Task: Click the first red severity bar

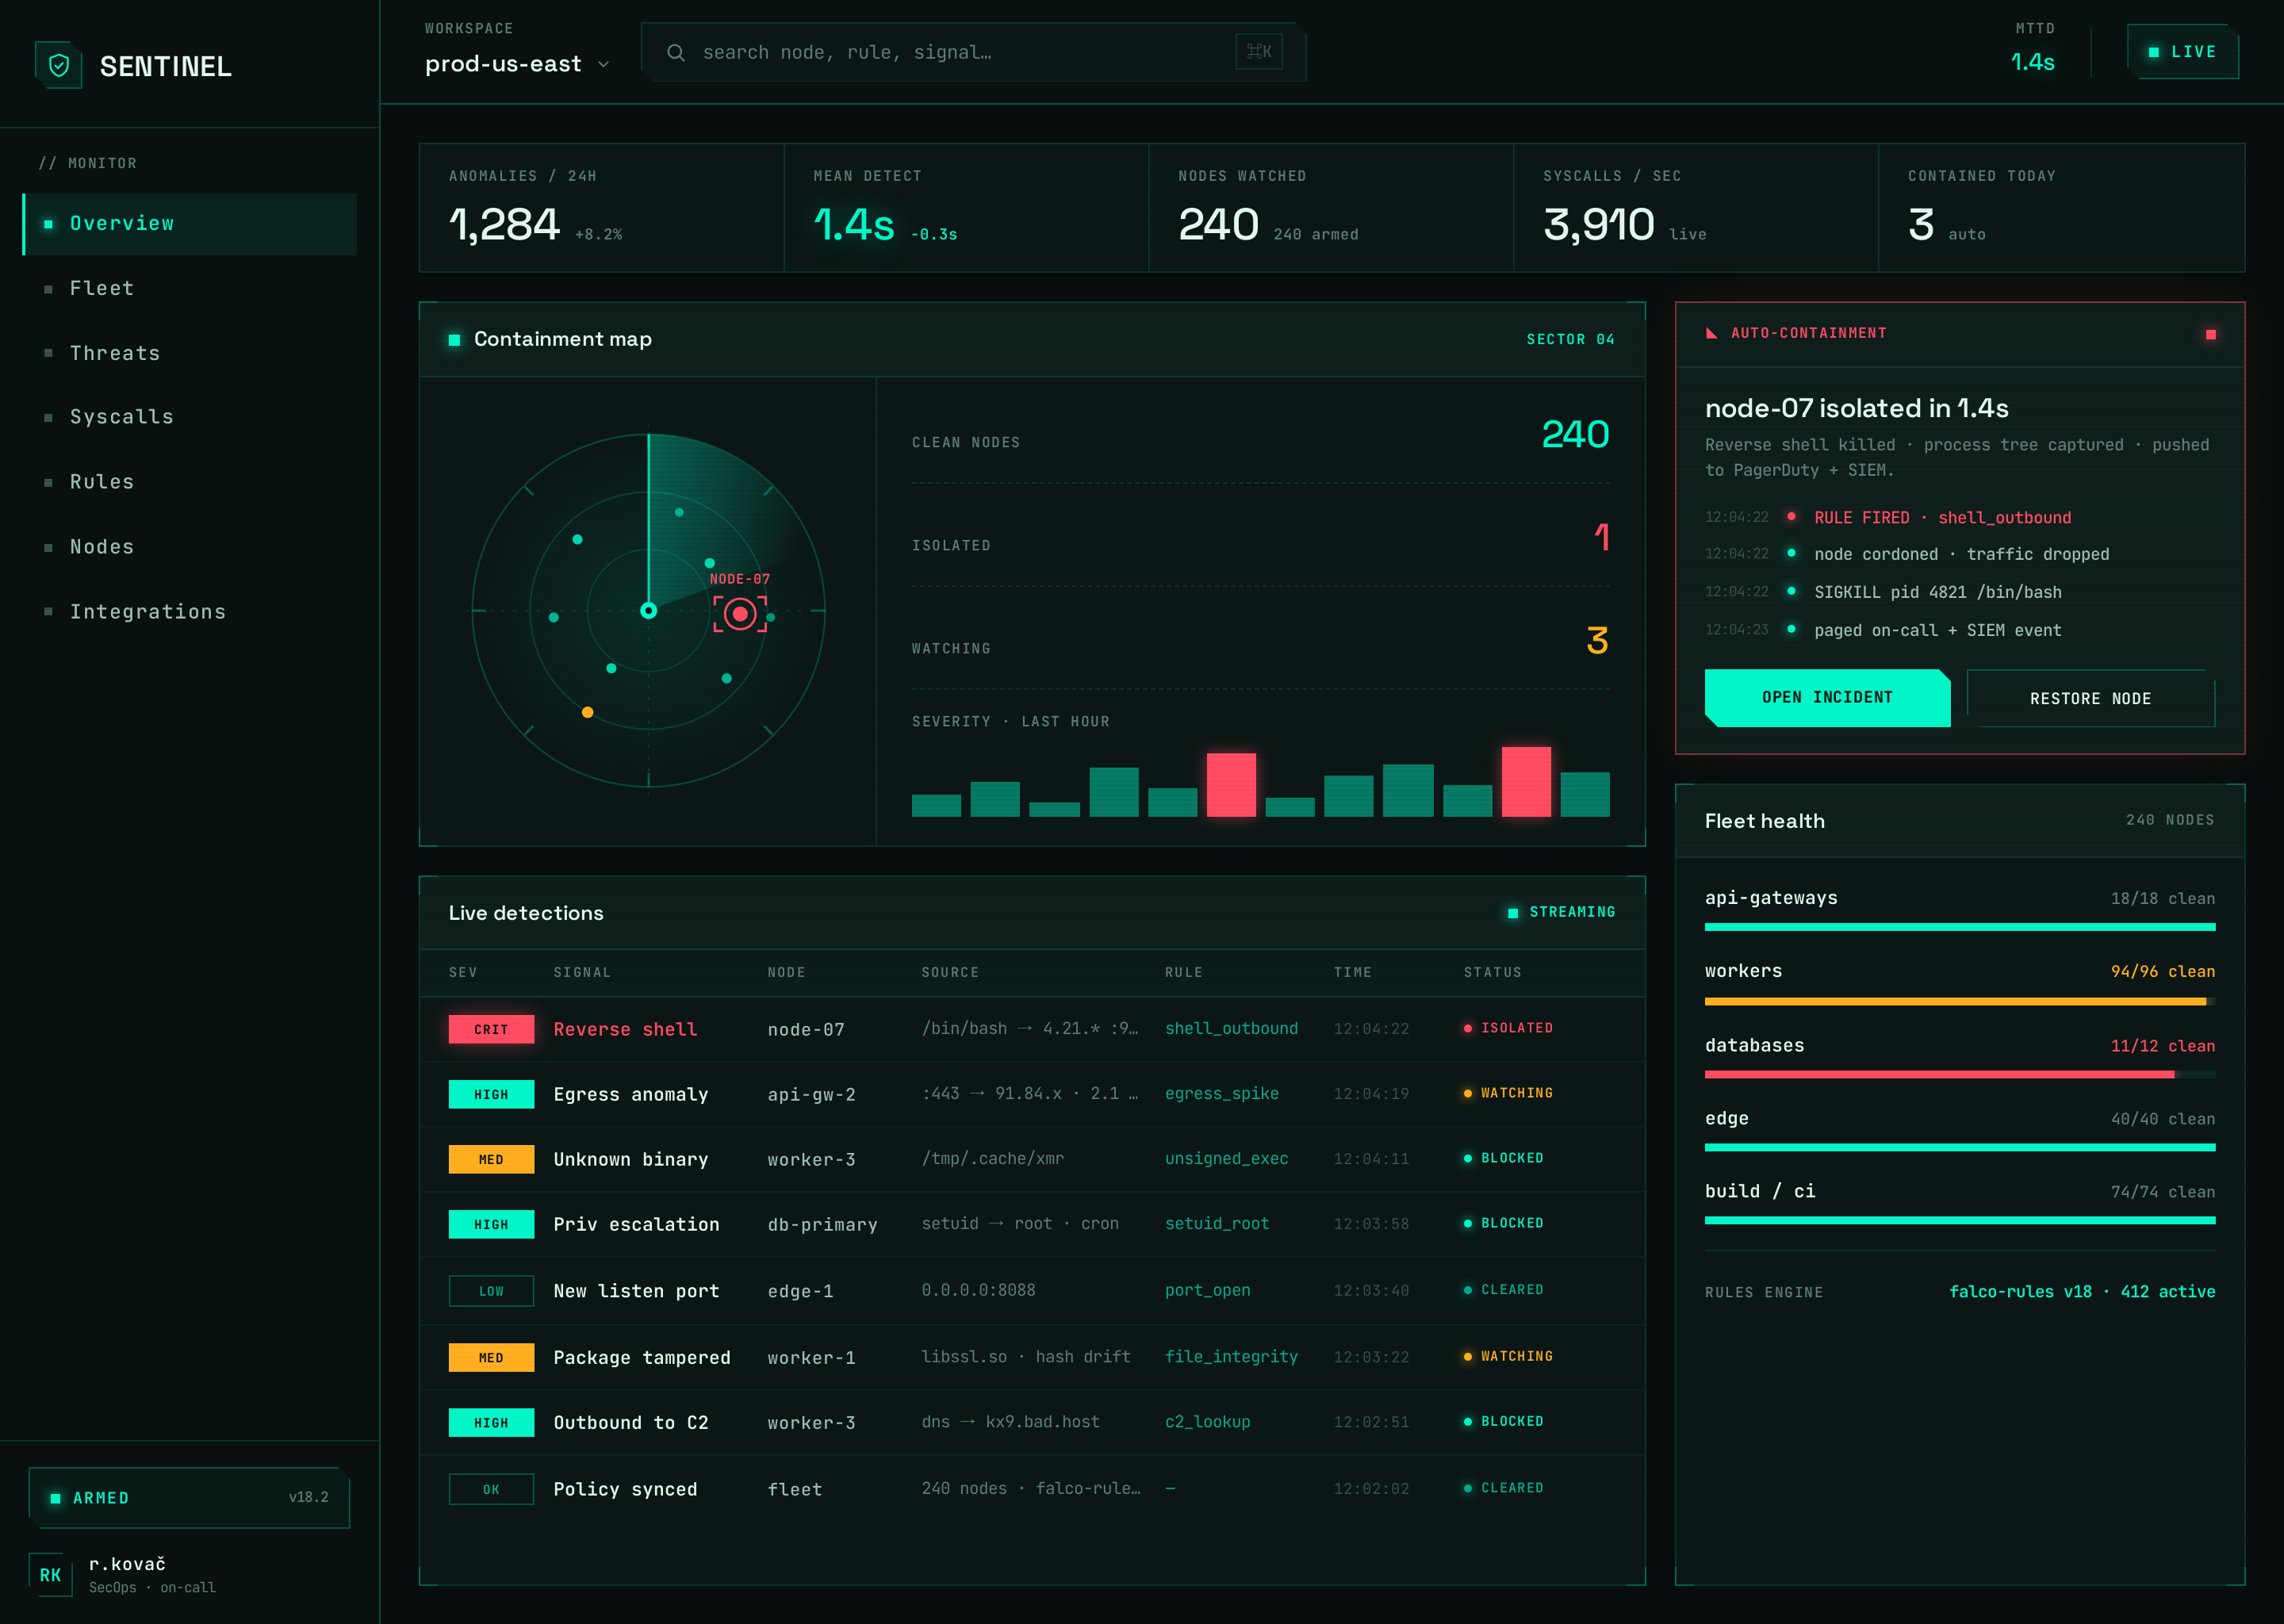Action: (1231, 785)
